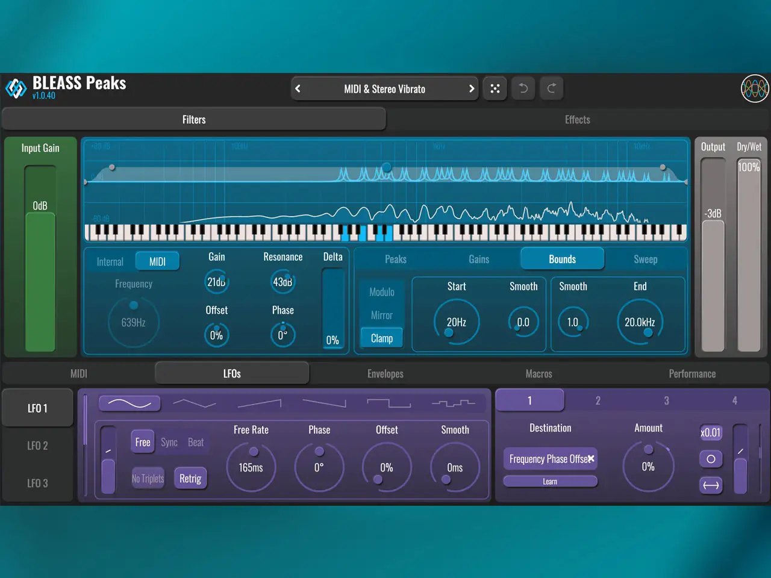Select Clamp bounds mode
This screenshot has width=771, height=578.
click(x=382, y=338)
